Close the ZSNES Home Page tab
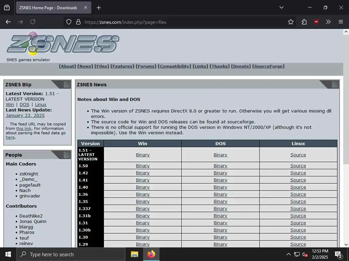The width and height of the screenshot is (349, 261). 86,7
